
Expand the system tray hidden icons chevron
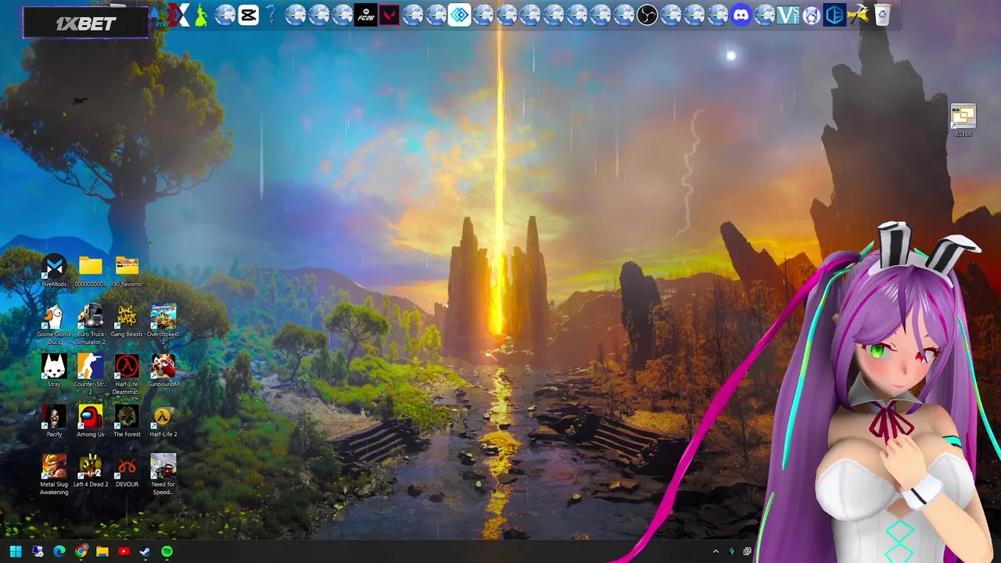coord(716,551)
